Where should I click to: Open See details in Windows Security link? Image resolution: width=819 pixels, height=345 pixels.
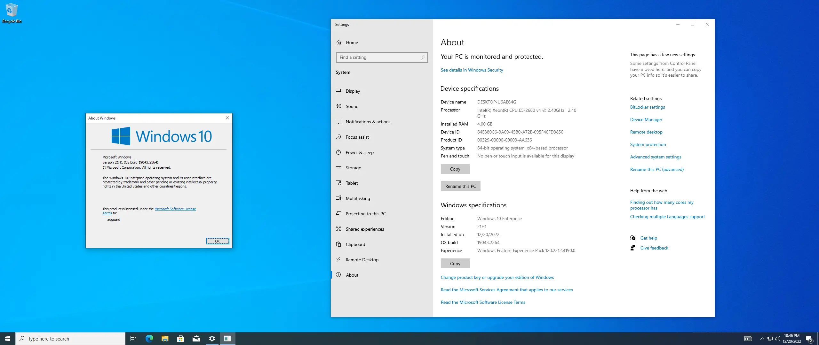(472, 70)
